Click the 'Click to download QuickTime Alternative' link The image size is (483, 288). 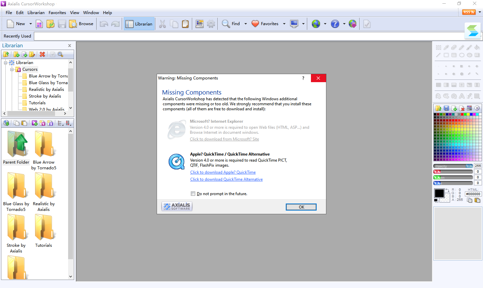[226, 179]
